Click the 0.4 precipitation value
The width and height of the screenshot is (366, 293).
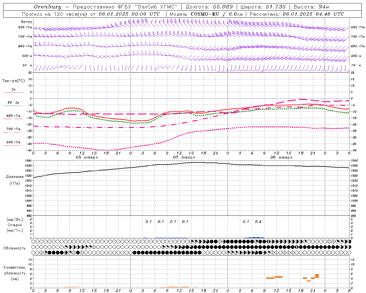tap(258, 222)
